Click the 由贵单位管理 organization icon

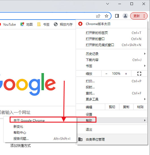(x=80, y=139)
